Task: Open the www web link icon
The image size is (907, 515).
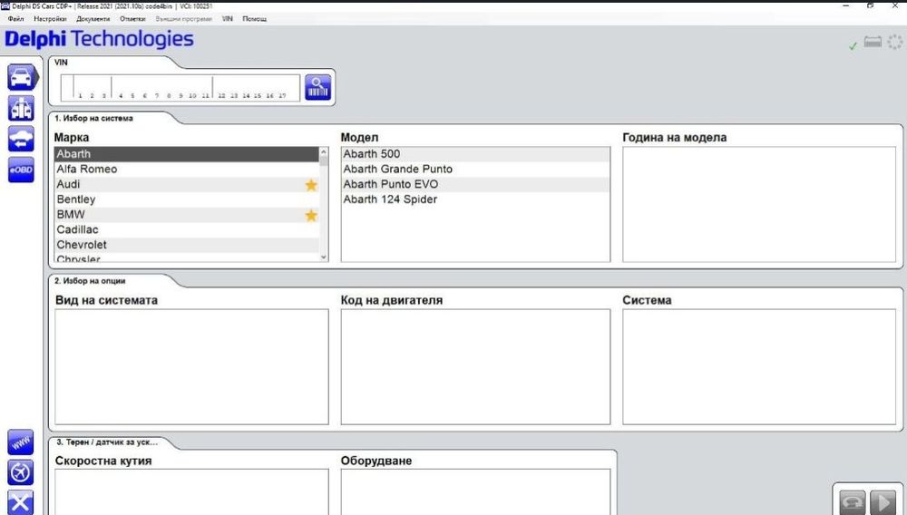Action: [x=21, y=442]
